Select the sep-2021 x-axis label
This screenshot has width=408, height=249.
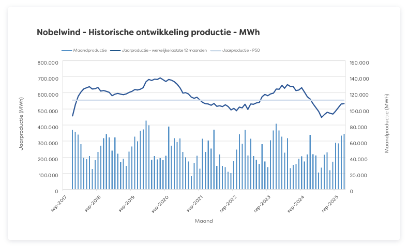197,203
